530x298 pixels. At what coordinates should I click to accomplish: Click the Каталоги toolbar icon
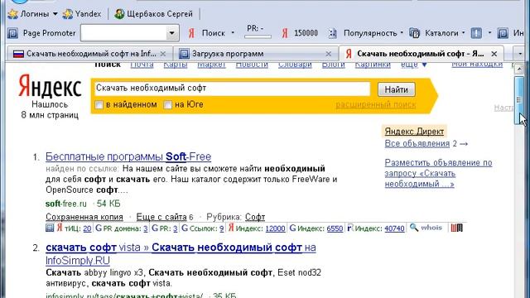point(414,33)
